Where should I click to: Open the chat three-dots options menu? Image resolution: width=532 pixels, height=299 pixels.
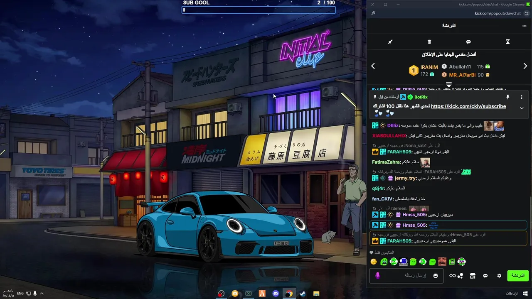click(x=524, y=26)
